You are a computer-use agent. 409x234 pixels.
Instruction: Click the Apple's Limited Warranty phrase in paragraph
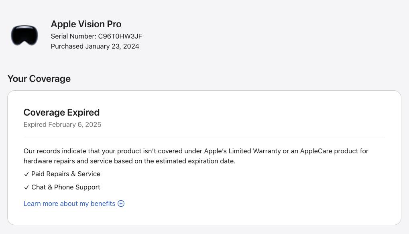pyautogui.click(x=242, y=151)
